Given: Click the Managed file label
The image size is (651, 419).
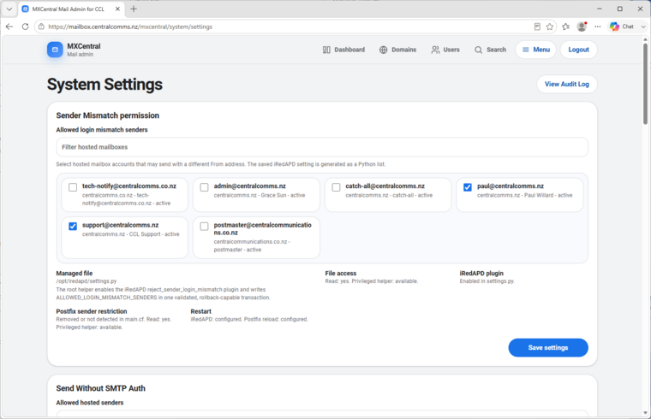Looking at the screenshot, I should click(75, 273).
